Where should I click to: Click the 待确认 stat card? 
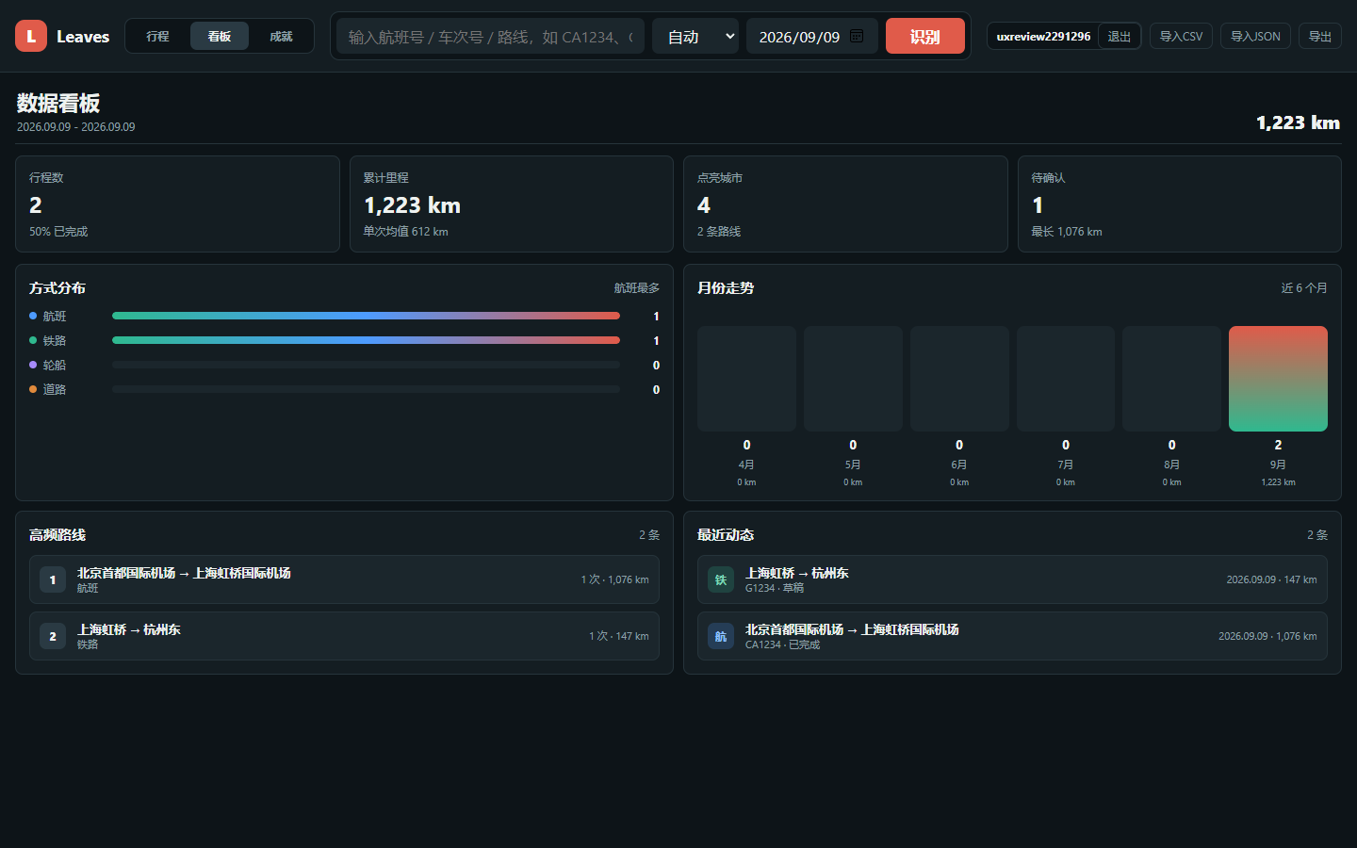pos(1180,204)
